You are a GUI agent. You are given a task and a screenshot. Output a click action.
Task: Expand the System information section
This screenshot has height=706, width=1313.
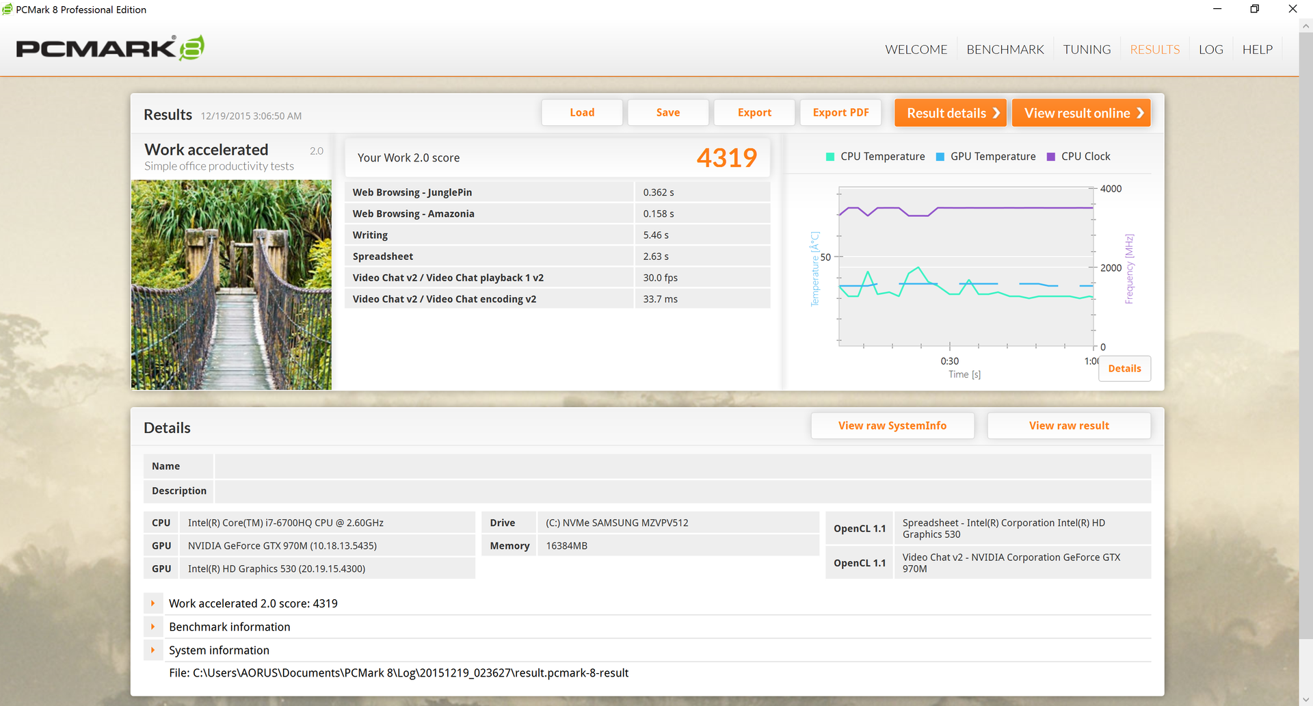tap(153, 650)
